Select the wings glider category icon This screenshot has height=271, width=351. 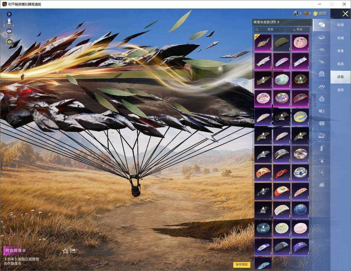[x=322, y=37]
